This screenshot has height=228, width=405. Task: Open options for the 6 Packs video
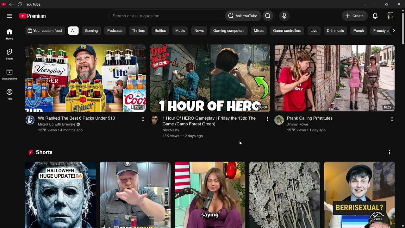(x=143, y=119)
